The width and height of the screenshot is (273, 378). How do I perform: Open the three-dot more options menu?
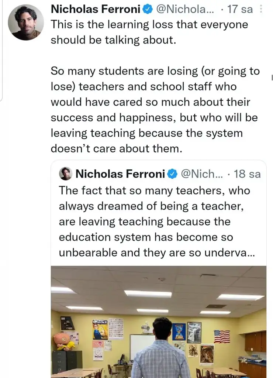261,9
